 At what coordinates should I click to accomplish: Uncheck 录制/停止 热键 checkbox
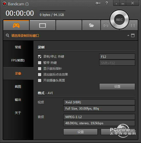39,57
